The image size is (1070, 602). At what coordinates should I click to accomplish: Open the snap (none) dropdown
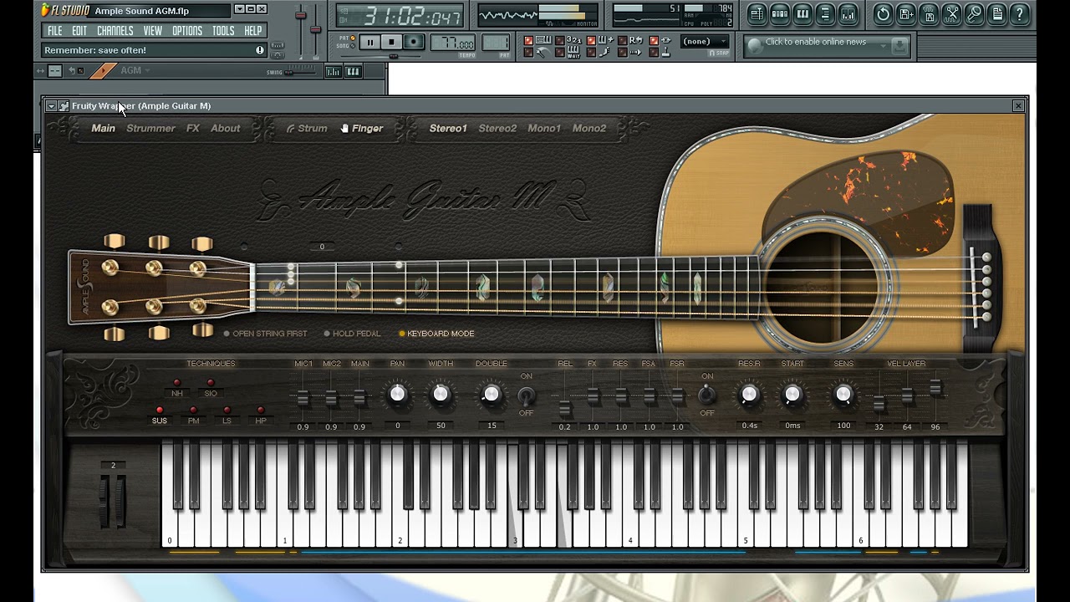pyautogui.click(x=706, y=42)
